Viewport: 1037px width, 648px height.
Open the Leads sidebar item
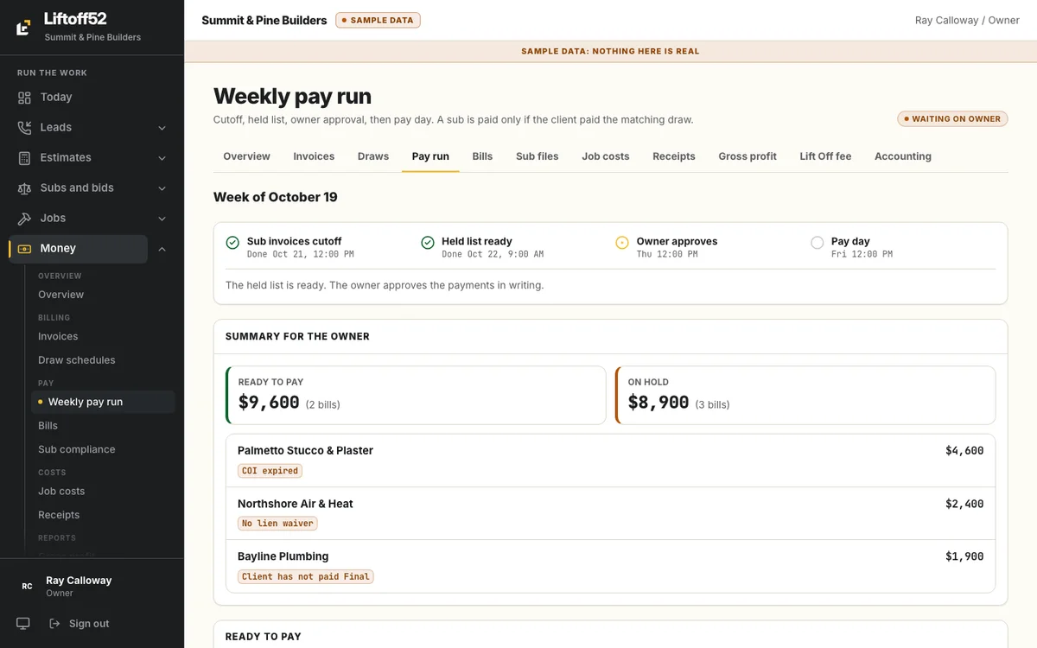pyautogui.click(x=78, y=128)
